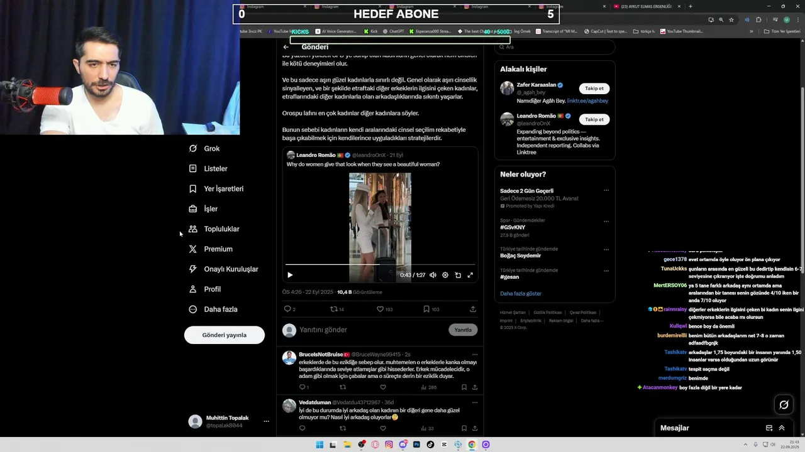Viewport: 805px width, 452px height.
Task: Like the BruceIsNotBruise reply
Action: coord(382,387)
